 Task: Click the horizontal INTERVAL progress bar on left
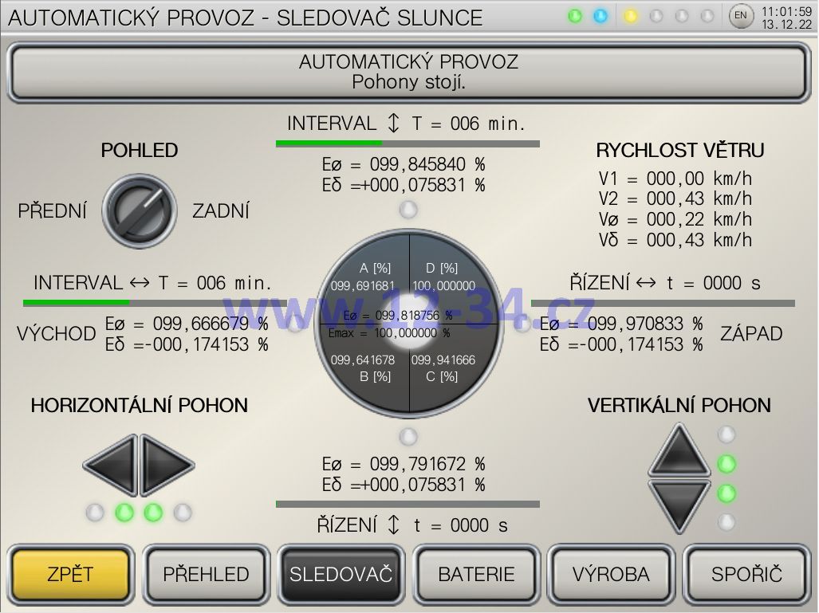(155, 302)
